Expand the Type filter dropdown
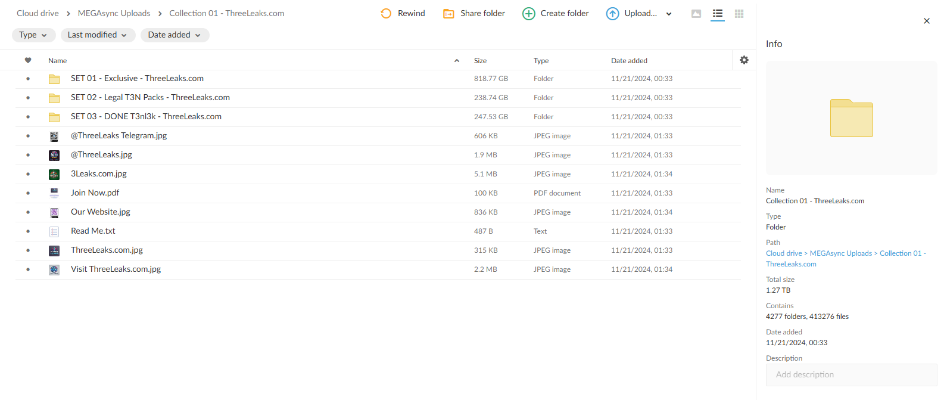This screenshot has width=947, height=400. click(33, 35)
